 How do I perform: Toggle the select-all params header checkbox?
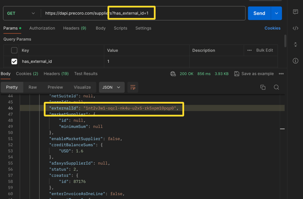point(14,50)
